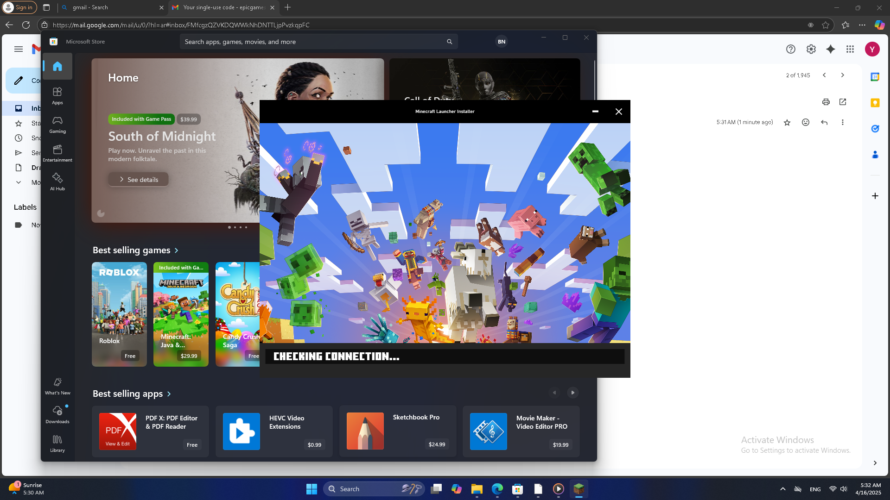Image resolution: width=890 pixels, height=500 pixels.
Task: Switch to Your single-use code tab
Action: click(222, 7)
